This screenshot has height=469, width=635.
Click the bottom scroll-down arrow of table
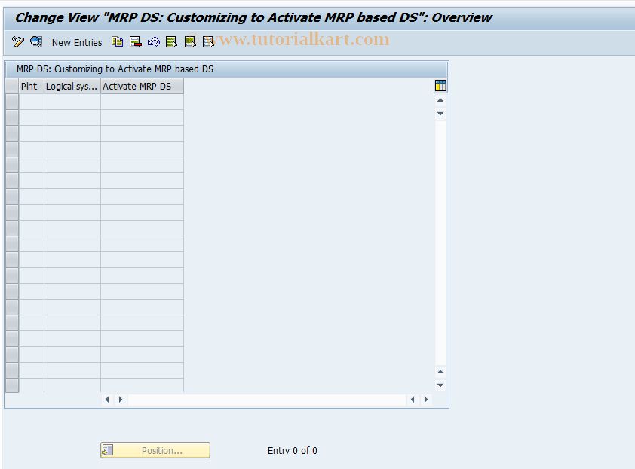pos(440,385)
